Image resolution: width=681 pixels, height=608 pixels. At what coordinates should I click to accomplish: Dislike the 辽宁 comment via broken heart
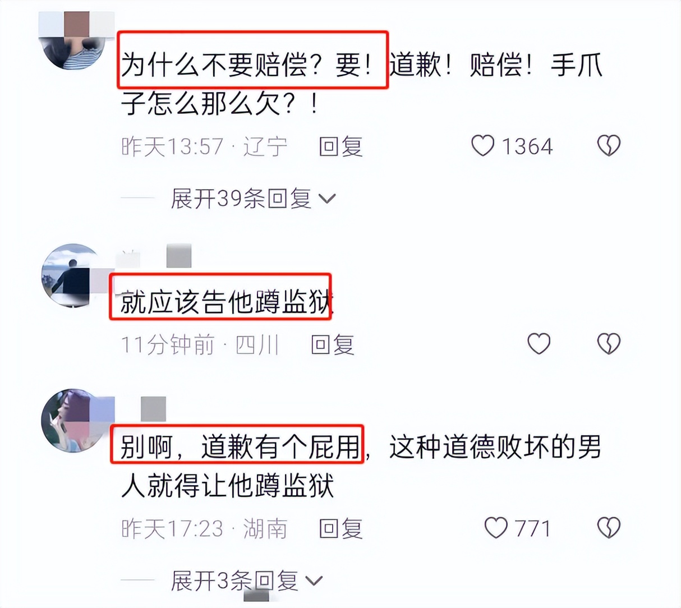point(609,146)
